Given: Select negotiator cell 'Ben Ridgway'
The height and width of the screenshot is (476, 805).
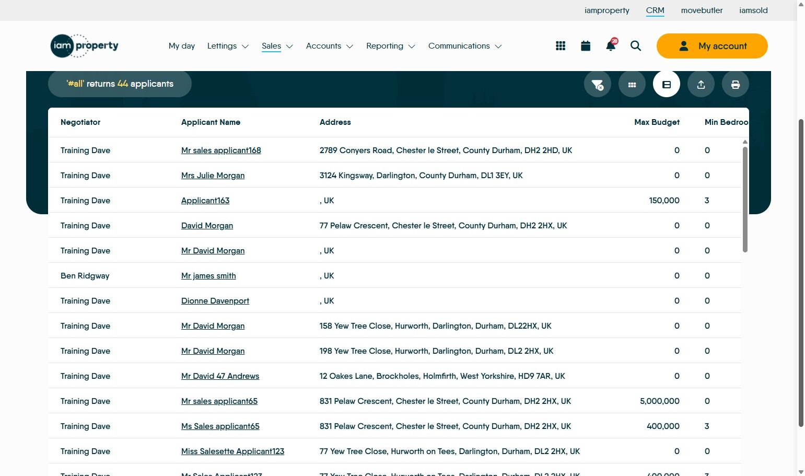Looking at the screenshot, I should (x=85, y=276).
